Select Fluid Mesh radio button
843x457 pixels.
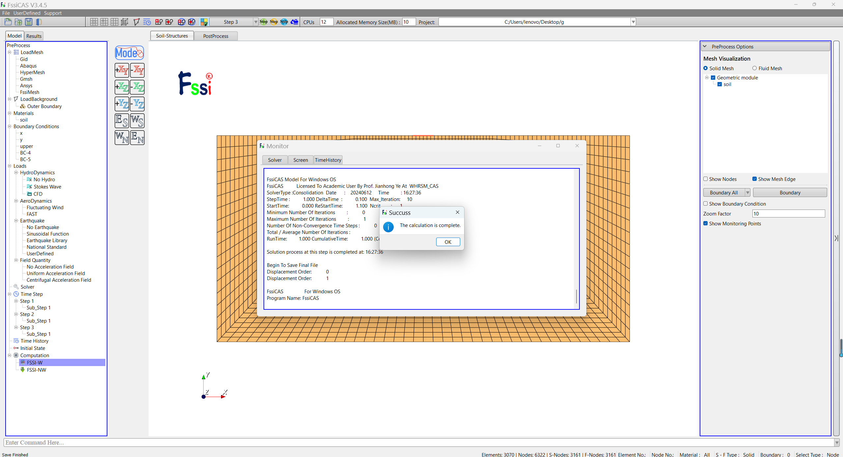754,68
